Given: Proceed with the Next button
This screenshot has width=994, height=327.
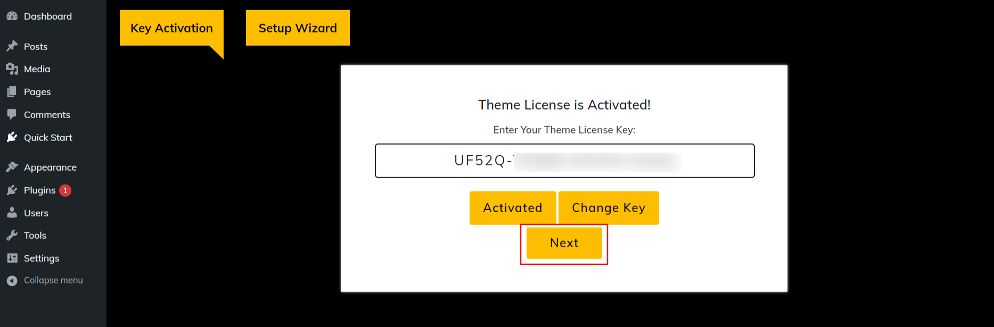Looking at the screenshot, I should tap(564, 243).
